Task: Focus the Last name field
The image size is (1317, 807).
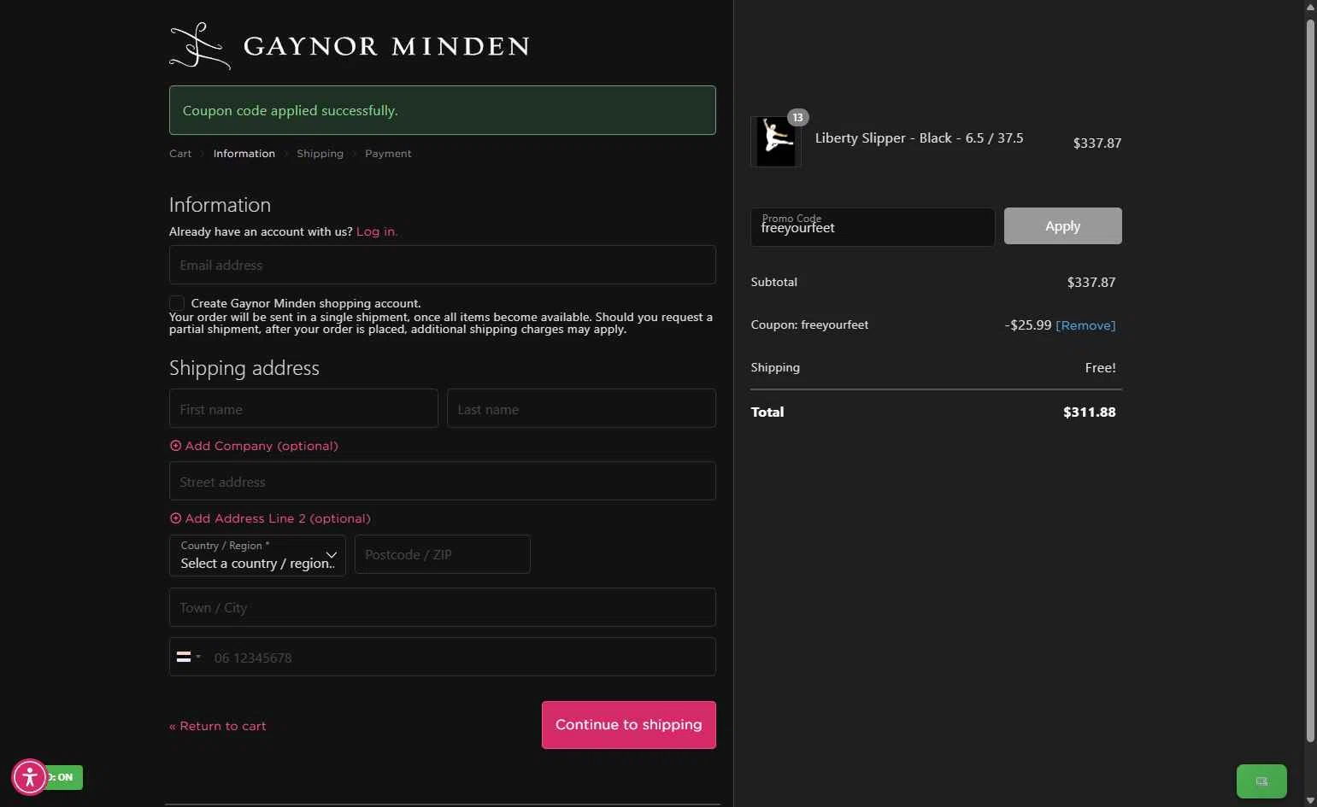Action: click(581, 408)
